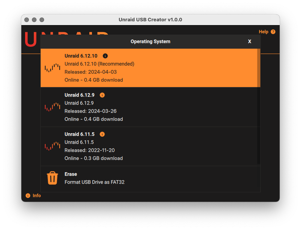Click the info icon beside Unraid 6.12.10
Screen dimensions: 301x230
tap(105, 56)
